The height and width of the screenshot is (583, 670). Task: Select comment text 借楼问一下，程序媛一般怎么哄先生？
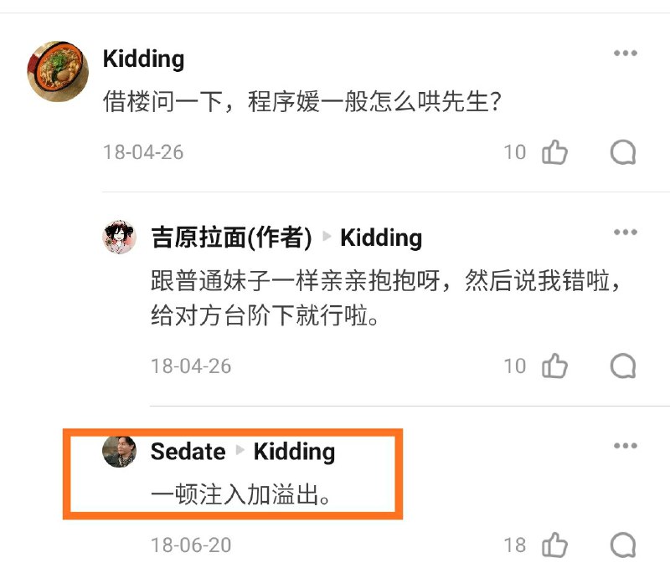click(301, 103)
